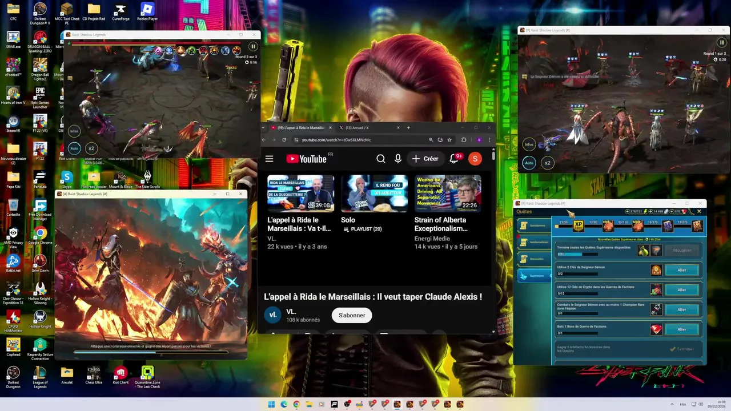Open Chess Ultra desktop shortcut
The width and height of the screenshot is (731, 411).
94,376
